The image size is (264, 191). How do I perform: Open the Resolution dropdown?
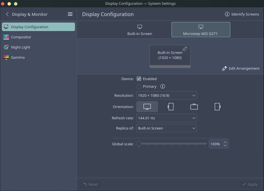point(166,95)
